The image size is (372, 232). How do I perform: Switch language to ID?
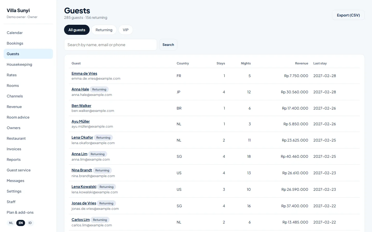point(30,223)
